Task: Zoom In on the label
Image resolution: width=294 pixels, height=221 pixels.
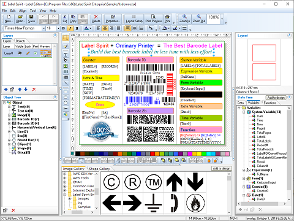Action: click(184, 19)
